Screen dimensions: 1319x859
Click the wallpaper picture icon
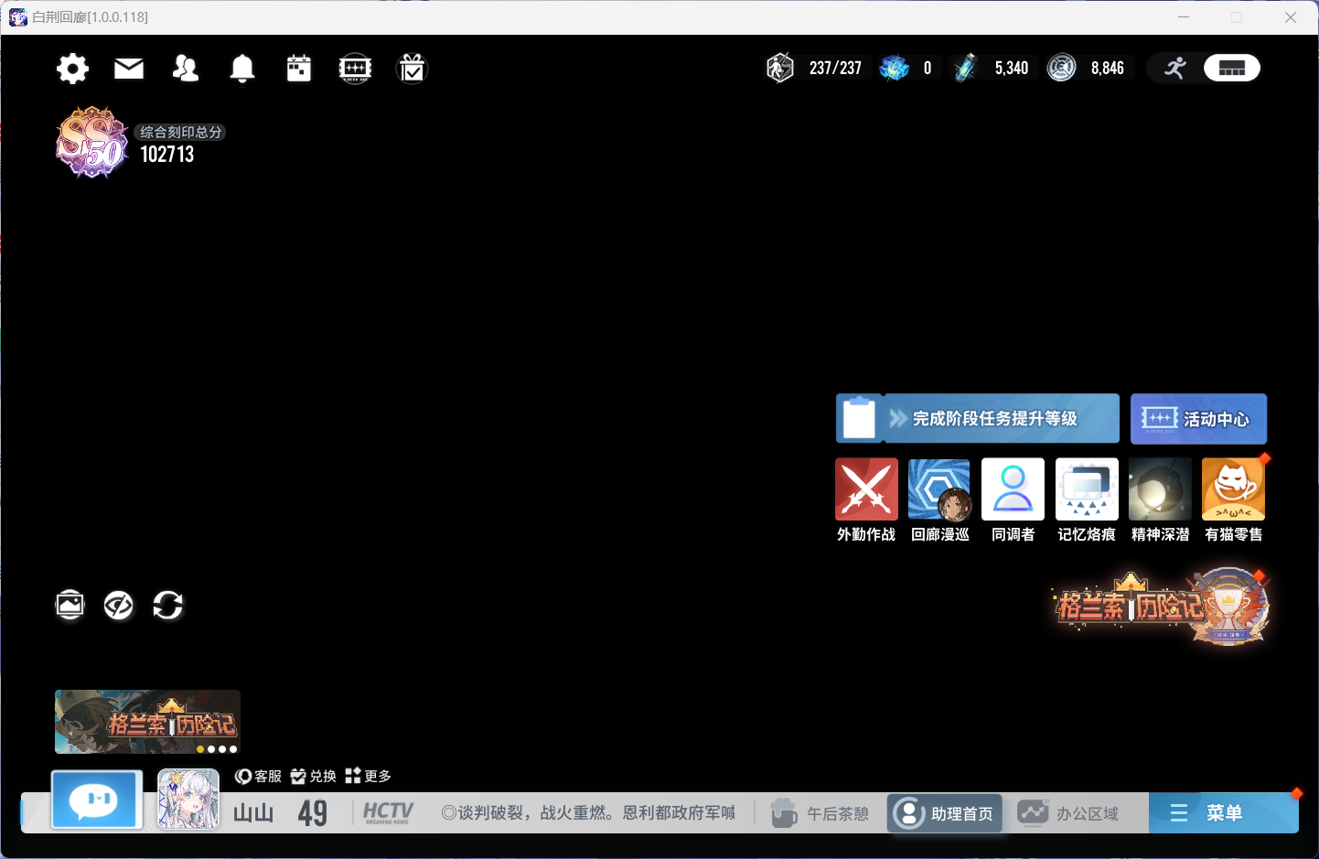point(70,605)
